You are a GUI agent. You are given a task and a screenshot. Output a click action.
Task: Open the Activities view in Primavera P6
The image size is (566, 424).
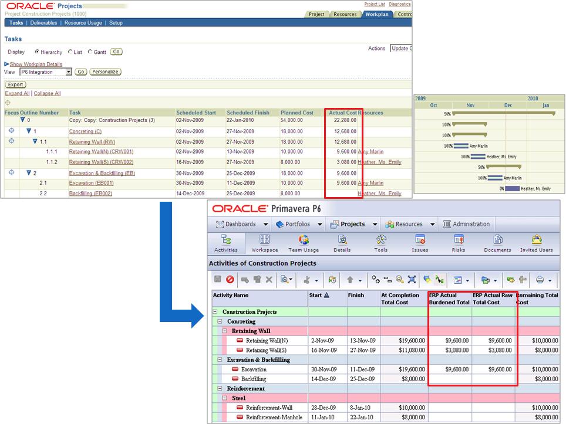coord(226,243)
